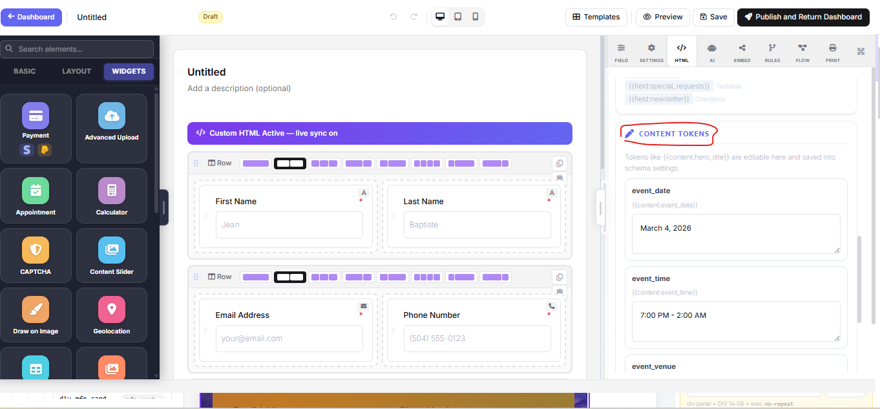The width and height of the screenshot is (880, 409).
Task: Click the Phone Number input field
Action: [477, 339]
